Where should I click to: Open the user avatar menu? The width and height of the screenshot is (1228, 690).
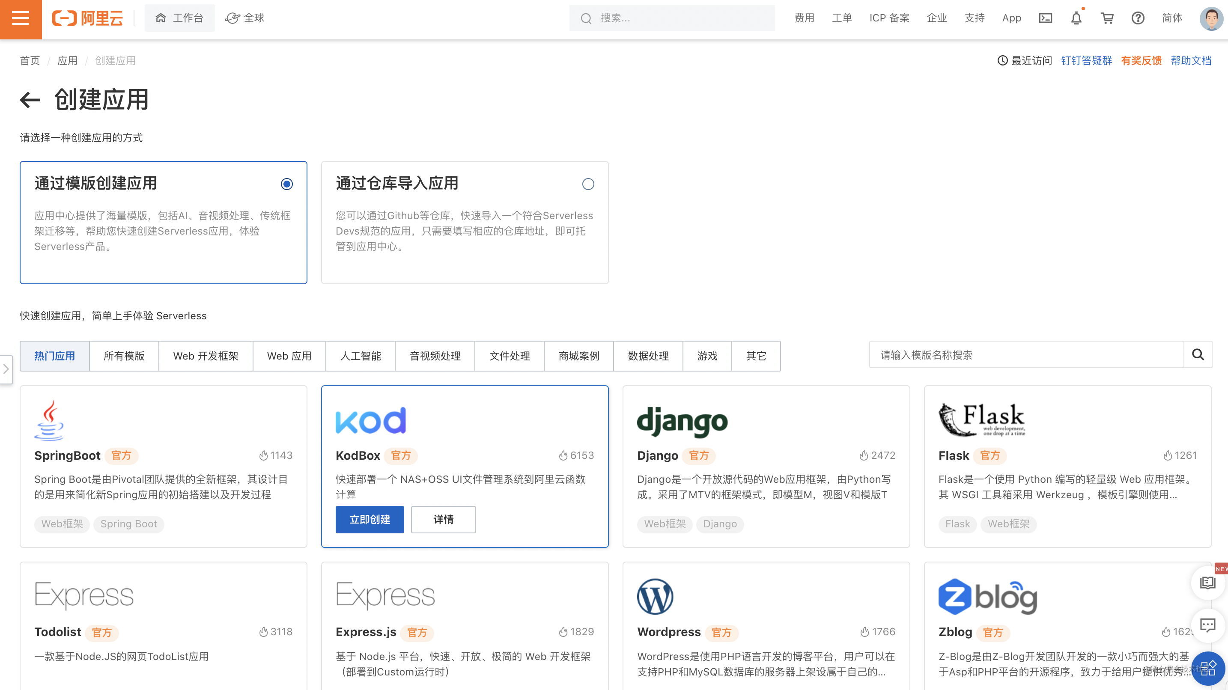click(x=1211, y=18)
